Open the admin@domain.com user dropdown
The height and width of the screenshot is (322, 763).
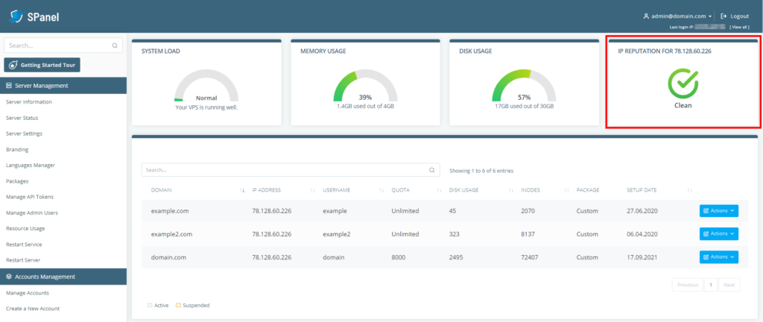678,16
